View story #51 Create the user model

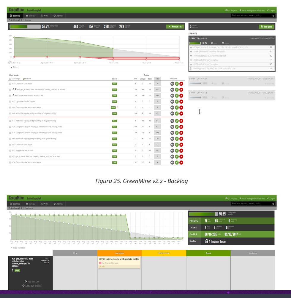[172, 145]
